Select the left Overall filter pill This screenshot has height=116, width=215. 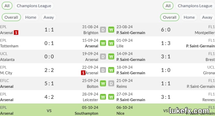tap(11, 17)
